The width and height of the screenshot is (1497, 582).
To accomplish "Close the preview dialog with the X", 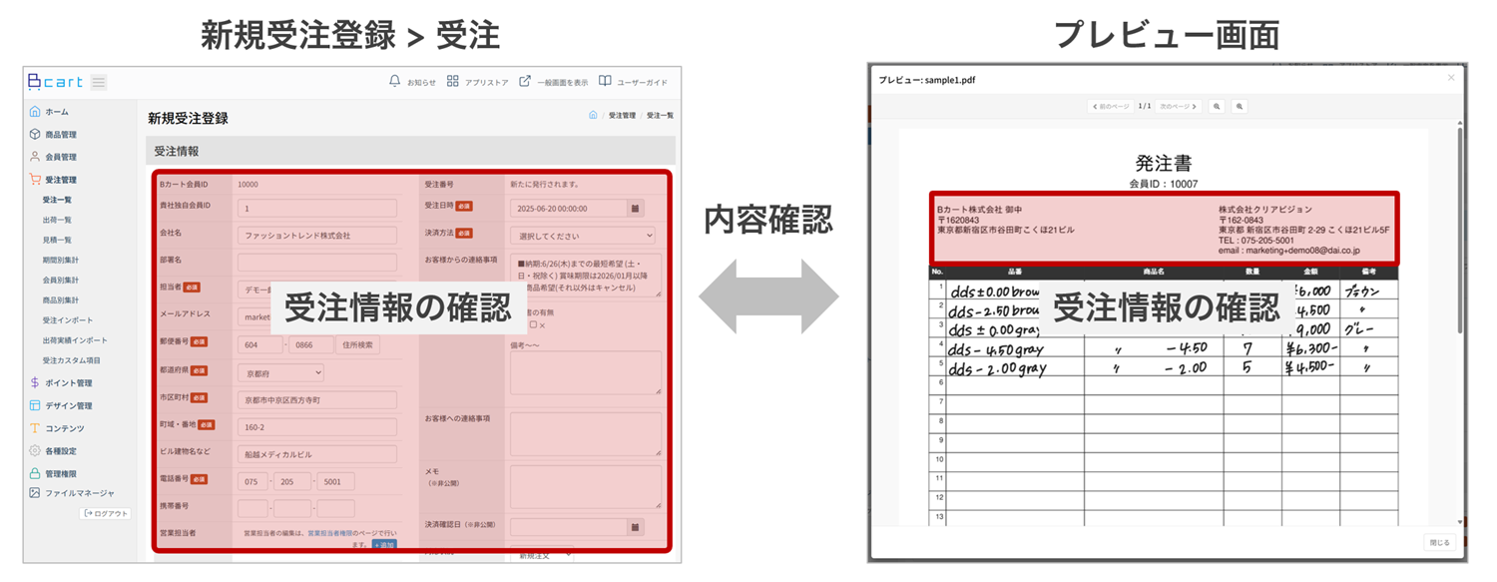I will tap(1451, 78).
